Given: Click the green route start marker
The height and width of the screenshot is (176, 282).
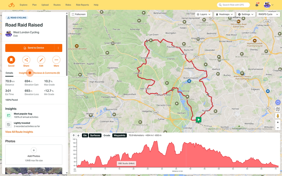Looking at the screenshot, I should click(199, 120).
